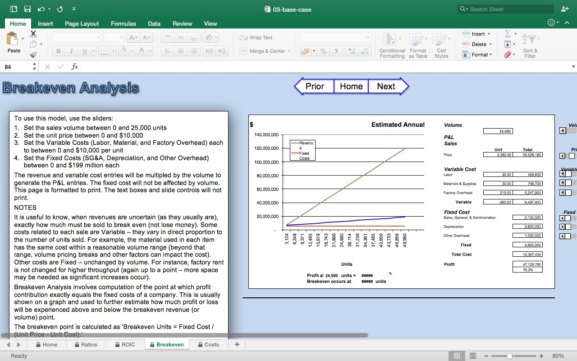Click the Cell Styles icon
Screen dimensions: 577x361
(441, 45)
